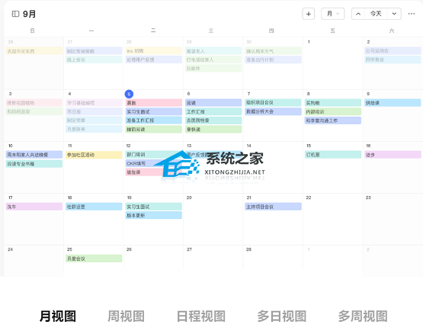Click the 9月 month title
Image resolution: width=423 pixels, height=334 pixels.
29,14
